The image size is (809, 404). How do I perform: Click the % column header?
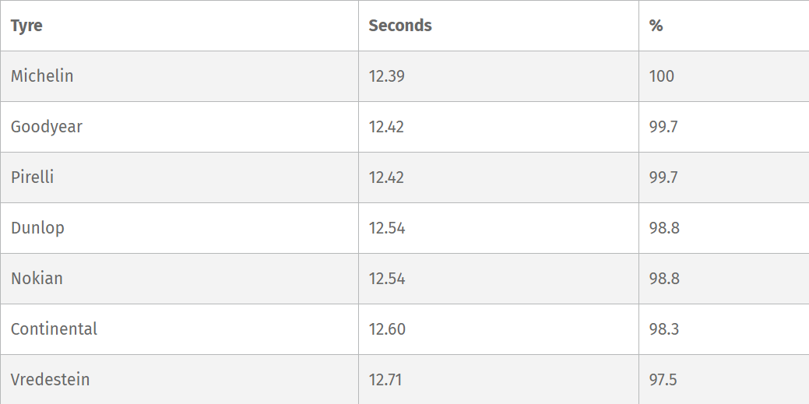click(656, 26)
